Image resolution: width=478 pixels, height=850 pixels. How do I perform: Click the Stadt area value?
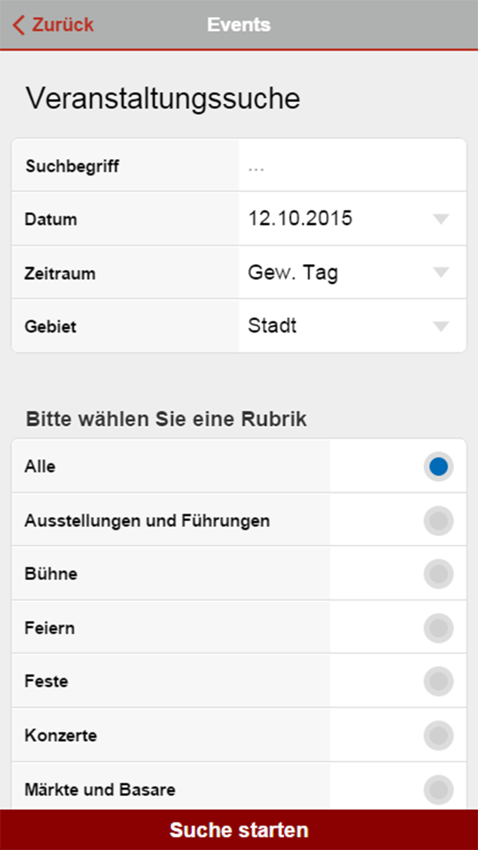pyautogui.click(x=272, y=326)
